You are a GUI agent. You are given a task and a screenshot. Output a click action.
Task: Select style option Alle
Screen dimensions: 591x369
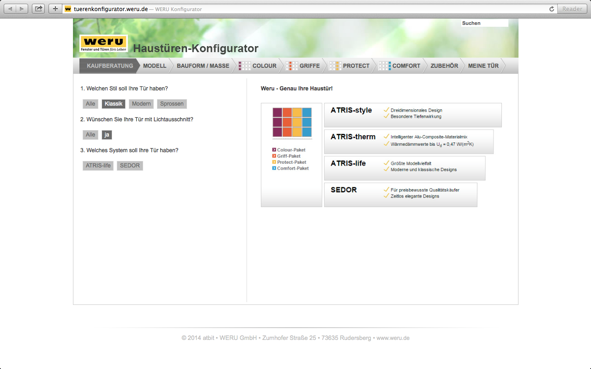90,104
